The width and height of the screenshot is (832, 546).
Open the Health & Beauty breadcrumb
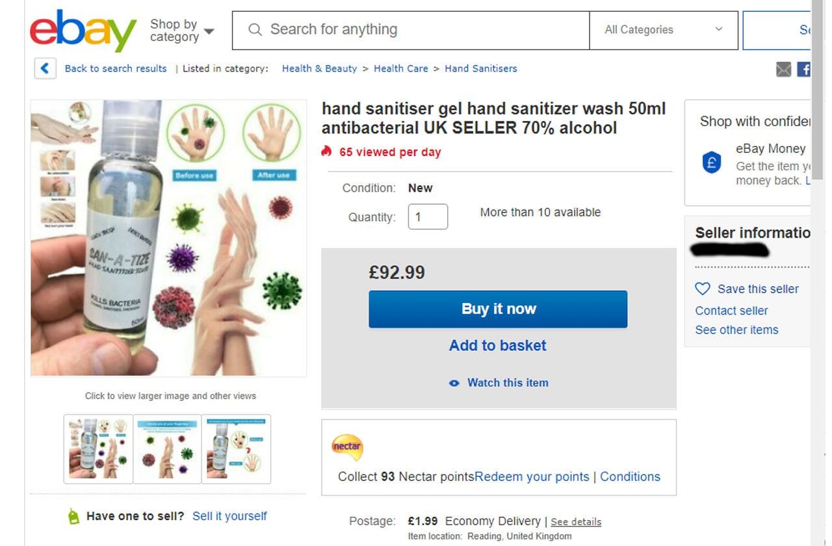[x=319, y=68]
